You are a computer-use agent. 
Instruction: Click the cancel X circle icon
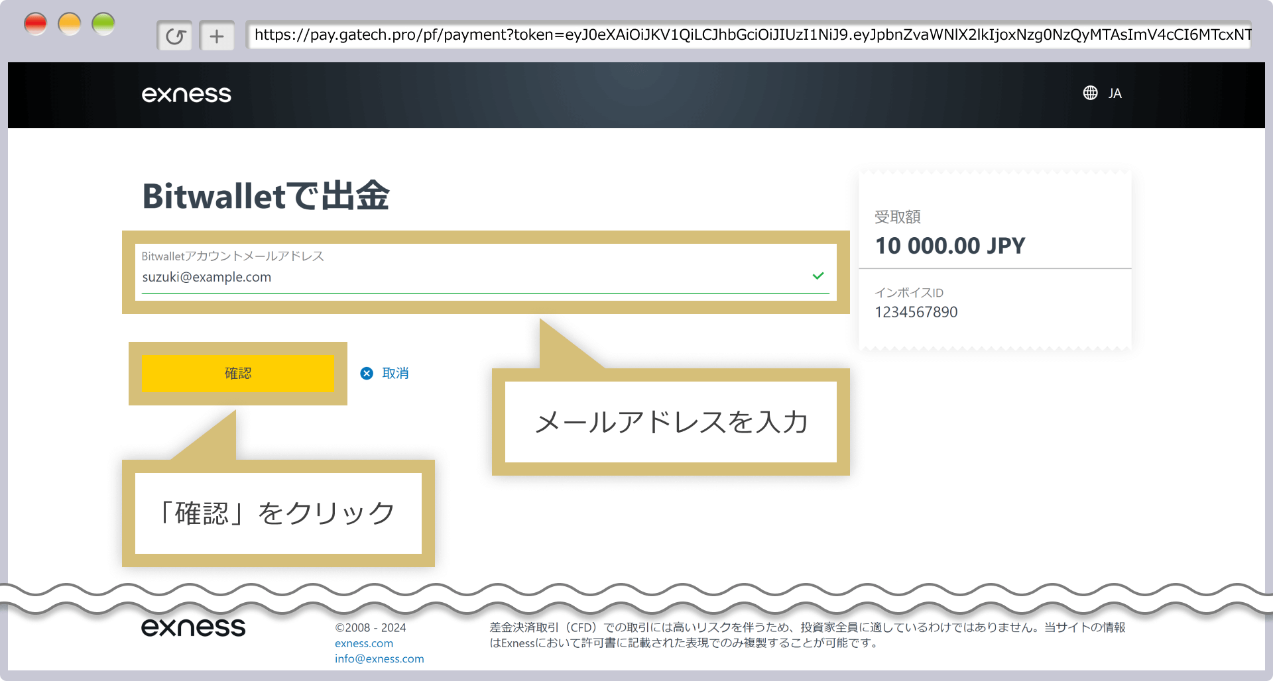point(367,374)
